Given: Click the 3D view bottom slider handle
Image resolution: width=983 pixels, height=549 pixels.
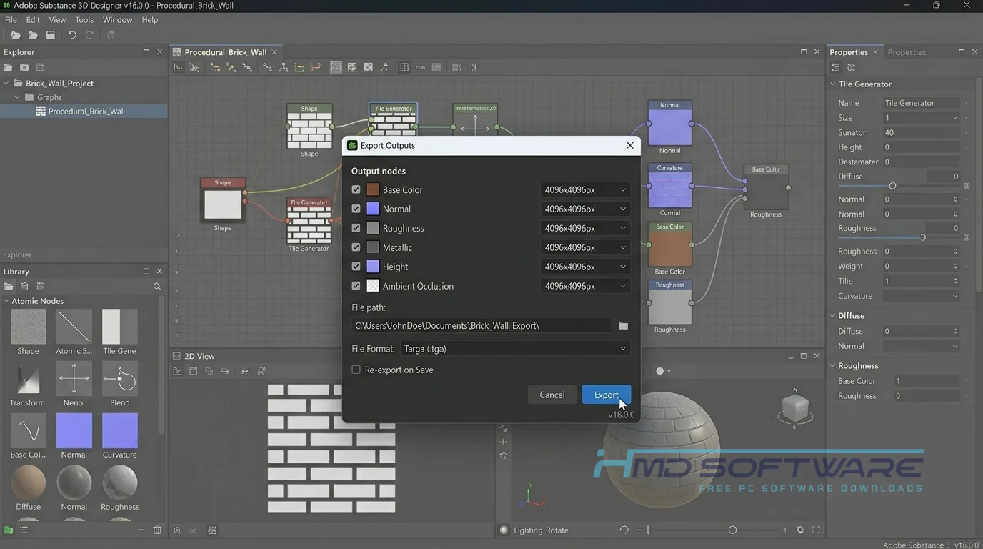Looking at the screenshot, I should (x=732, y=530).
